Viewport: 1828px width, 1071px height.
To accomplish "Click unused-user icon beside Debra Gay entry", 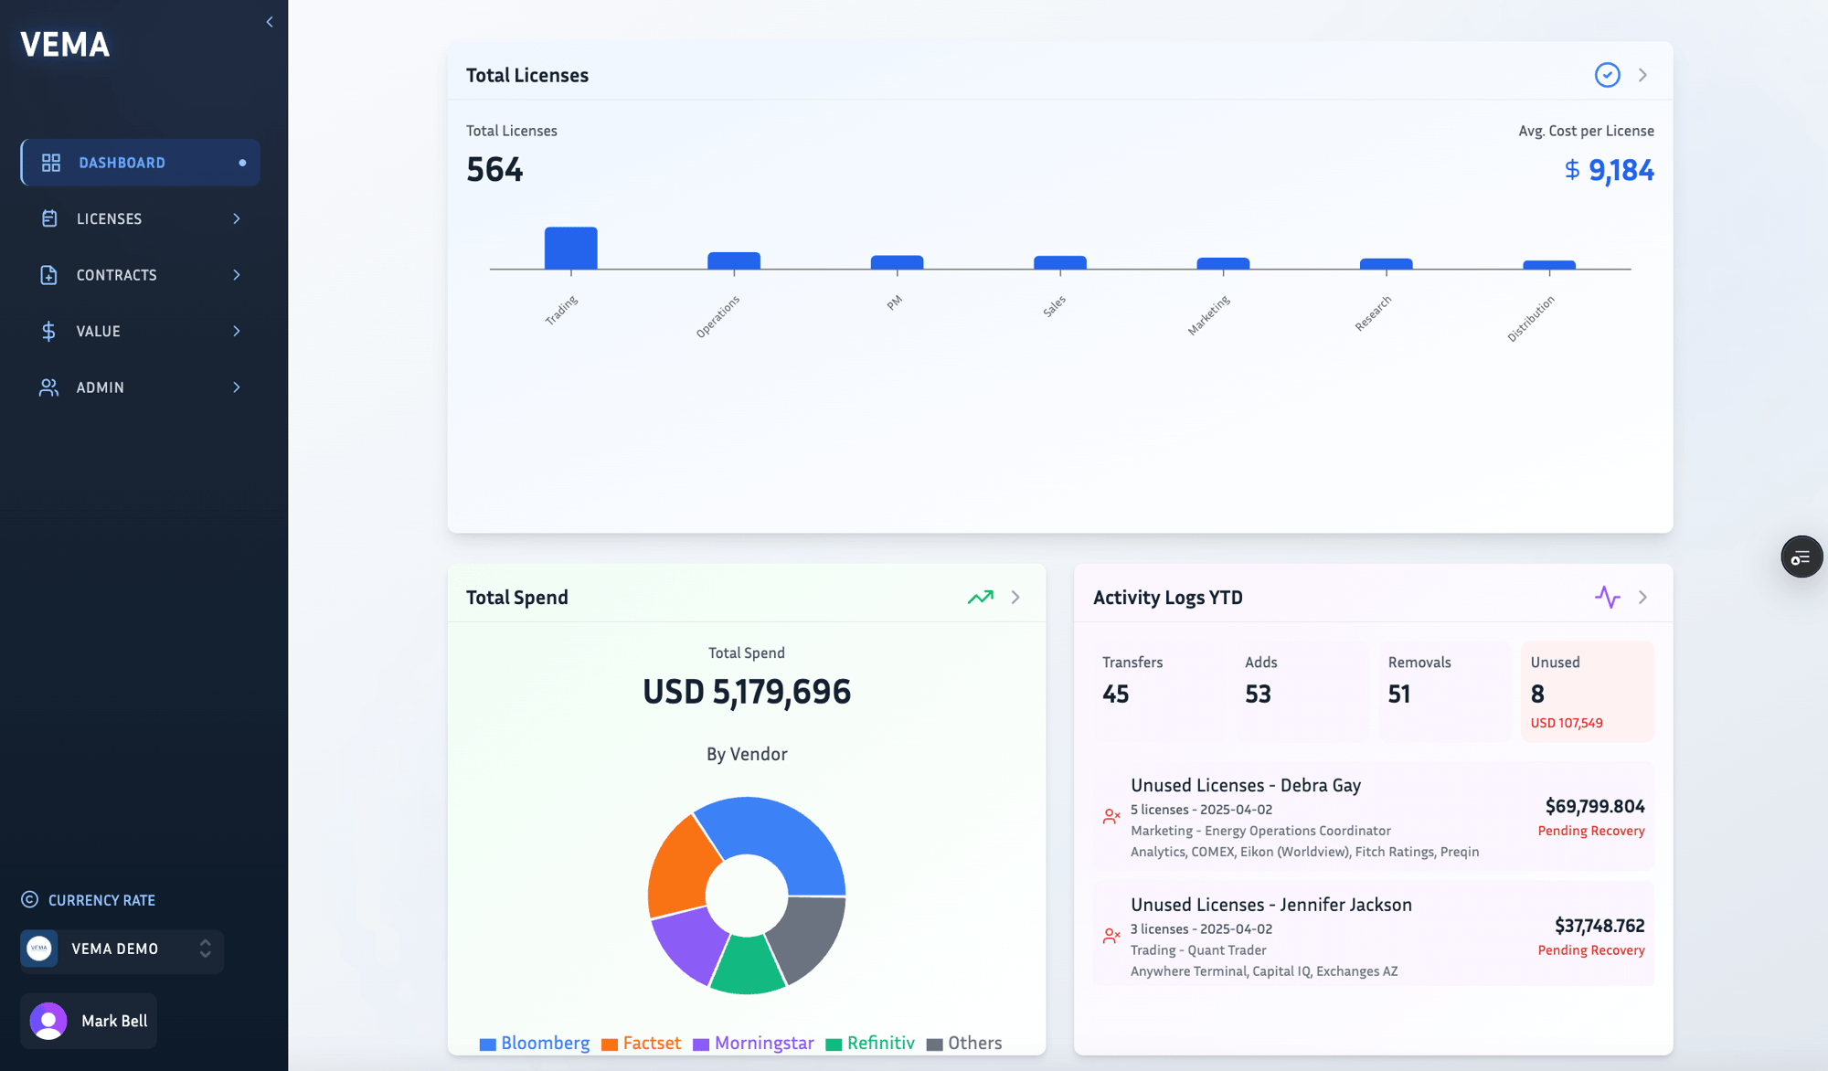I will [1111, 817].
